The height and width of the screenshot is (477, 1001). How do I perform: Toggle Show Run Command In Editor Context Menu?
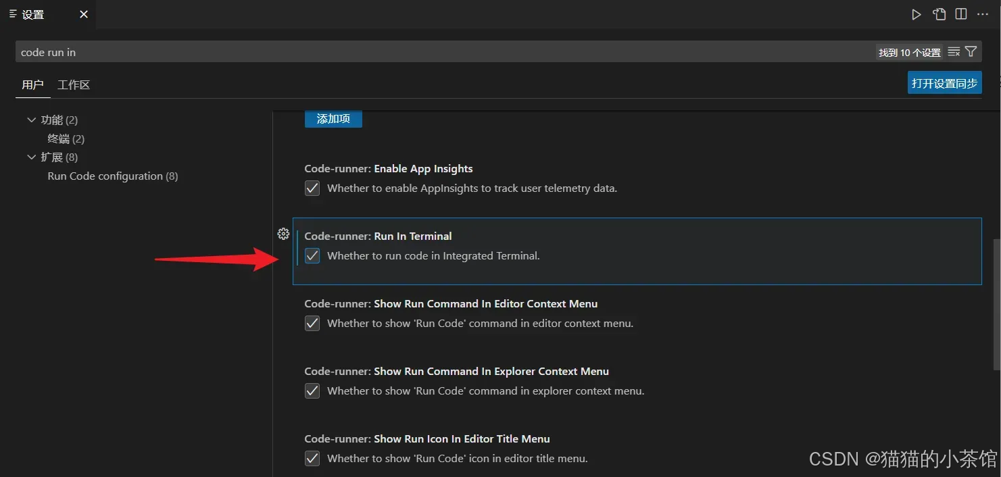pyautogui.click(x=312, y=324)
